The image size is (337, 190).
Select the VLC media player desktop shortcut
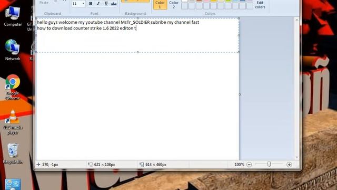[x=13, y=122]
